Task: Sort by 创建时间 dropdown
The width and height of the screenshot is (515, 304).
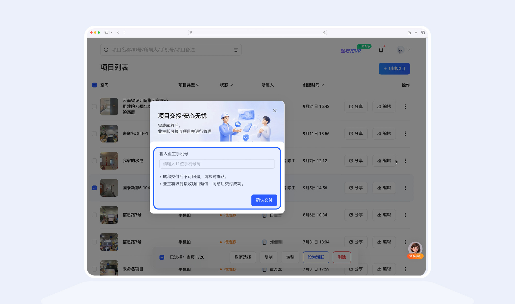Action: [x=313, y=85]
